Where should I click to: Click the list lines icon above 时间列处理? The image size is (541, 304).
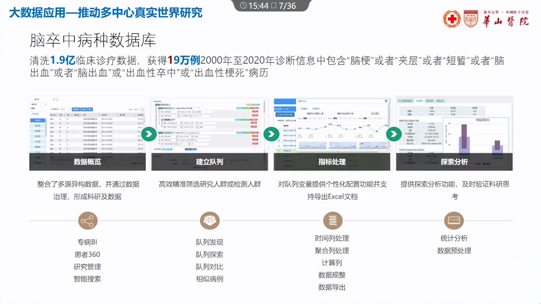[333, 221]
